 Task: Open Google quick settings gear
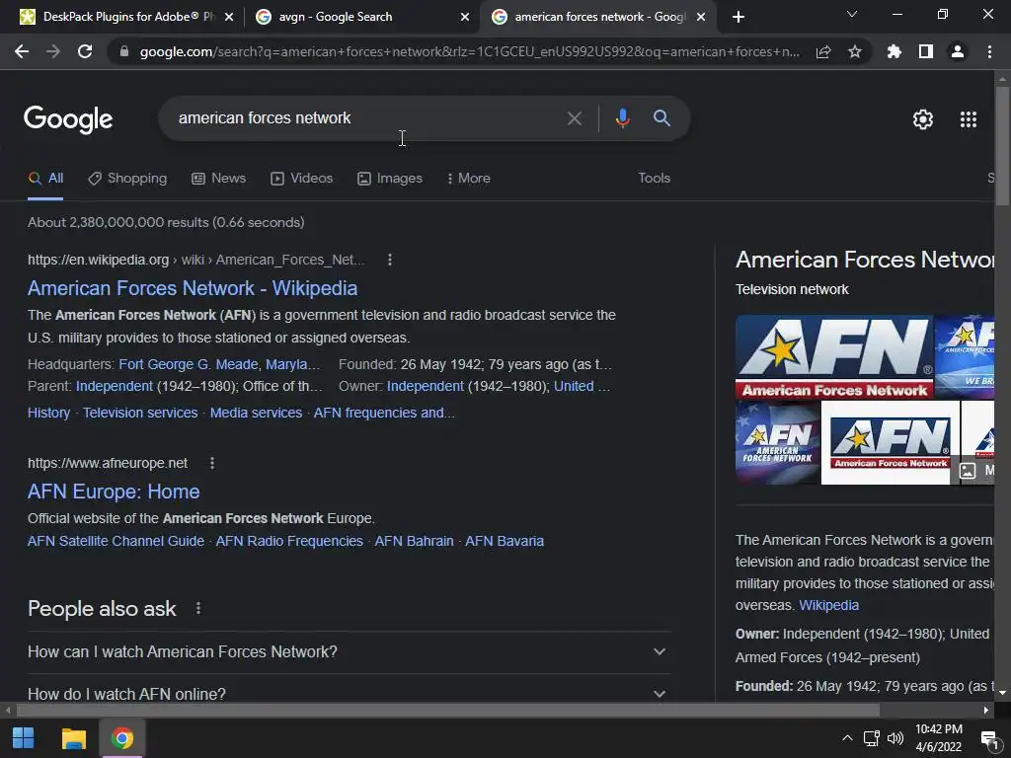923,119
